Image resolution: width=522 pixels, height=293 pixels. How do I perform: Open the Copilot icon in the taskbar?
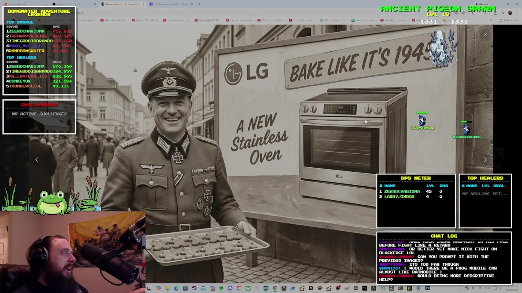tap(158, 288)
